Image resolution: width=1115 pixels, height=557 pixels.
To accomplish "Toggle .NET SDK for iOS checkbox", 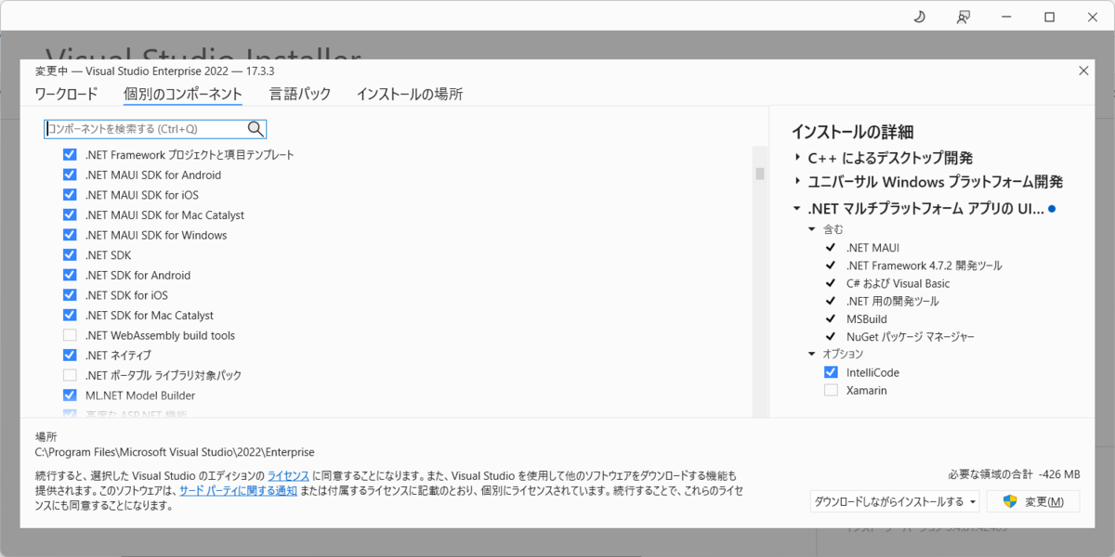I will [70, 295].
